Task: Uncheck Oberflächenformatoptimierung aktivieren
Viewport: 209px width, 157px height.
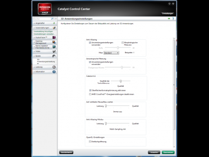Action: 90,90
